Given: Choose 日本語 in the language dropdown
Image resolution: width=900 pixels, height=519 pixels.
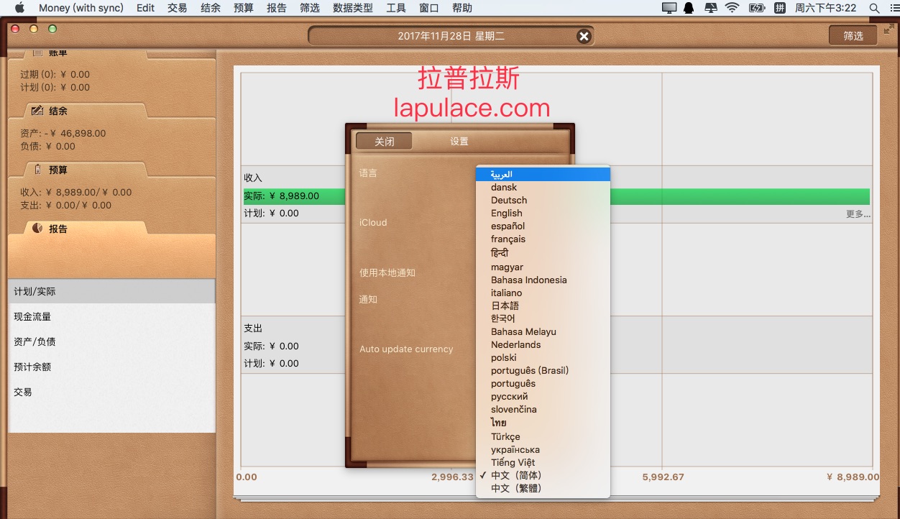Looking at the screenshot, I should click(505, 306).
